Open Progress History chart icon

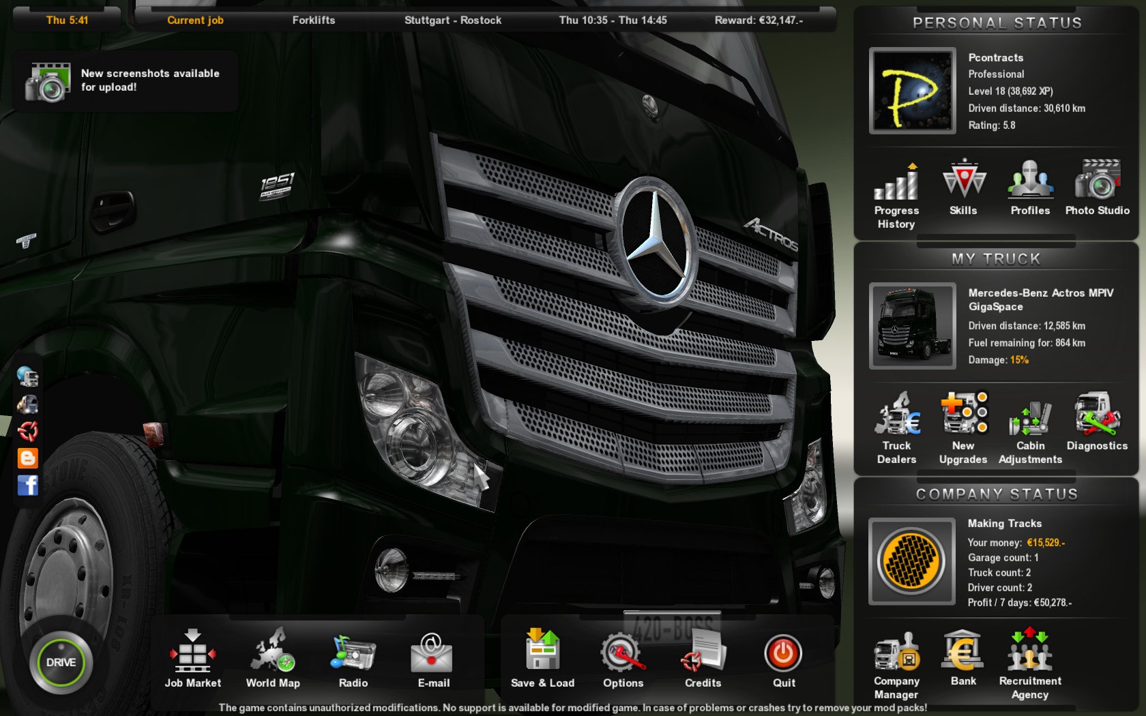point(896,181)
